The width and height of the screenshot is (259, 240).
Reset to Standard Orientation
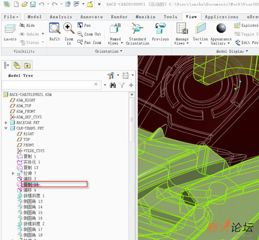click(137, 34)
